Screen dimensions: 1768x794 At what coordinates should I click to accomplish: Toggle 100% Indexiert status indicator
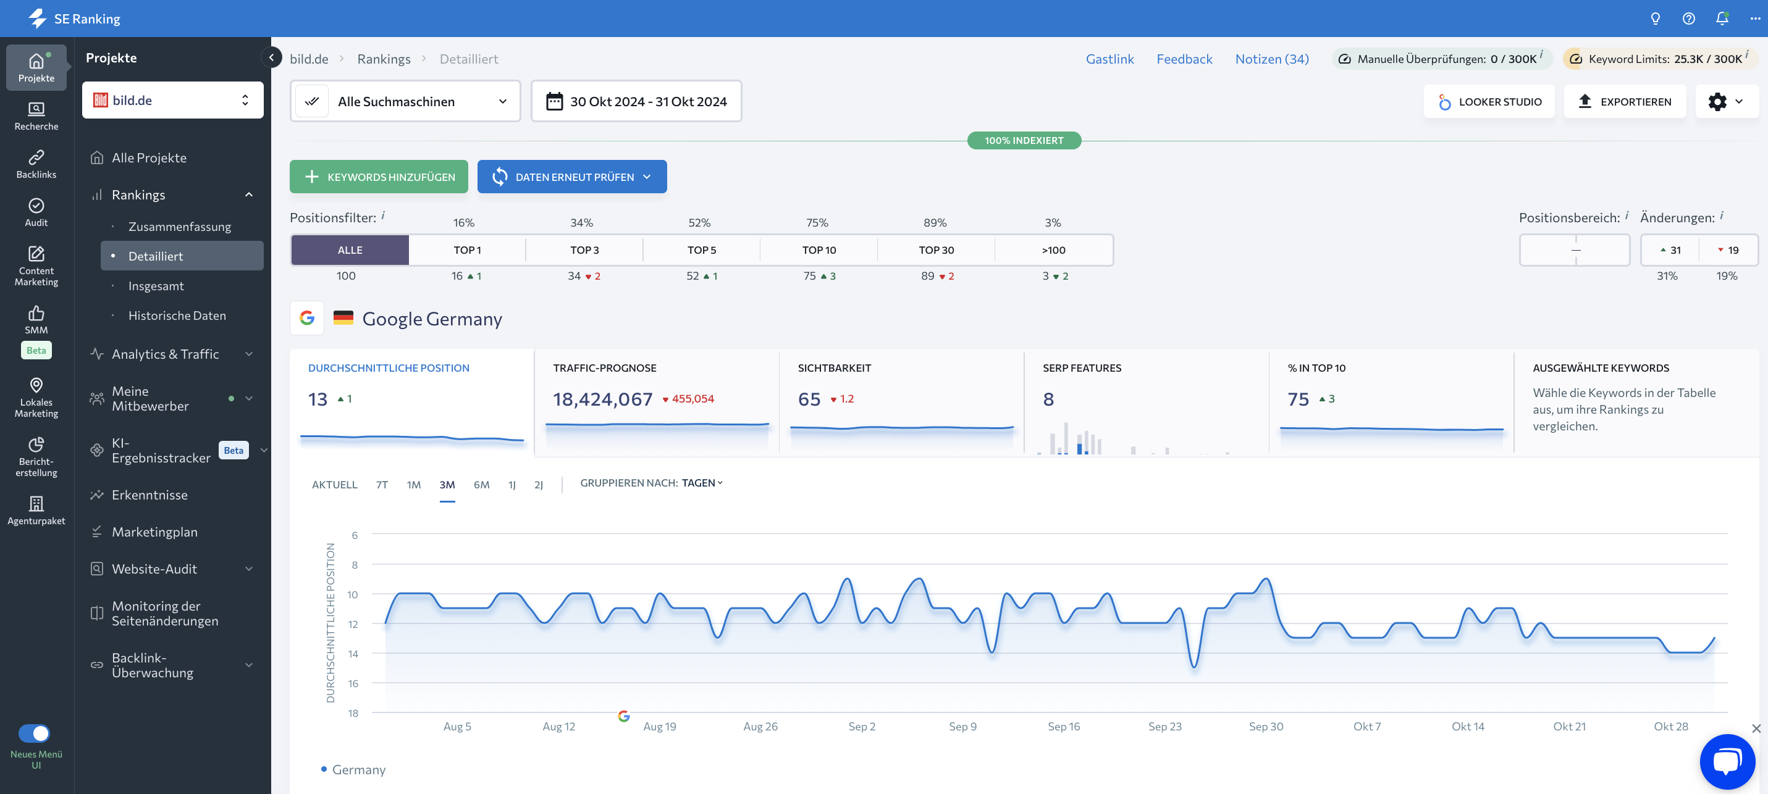pos(1024,141)
